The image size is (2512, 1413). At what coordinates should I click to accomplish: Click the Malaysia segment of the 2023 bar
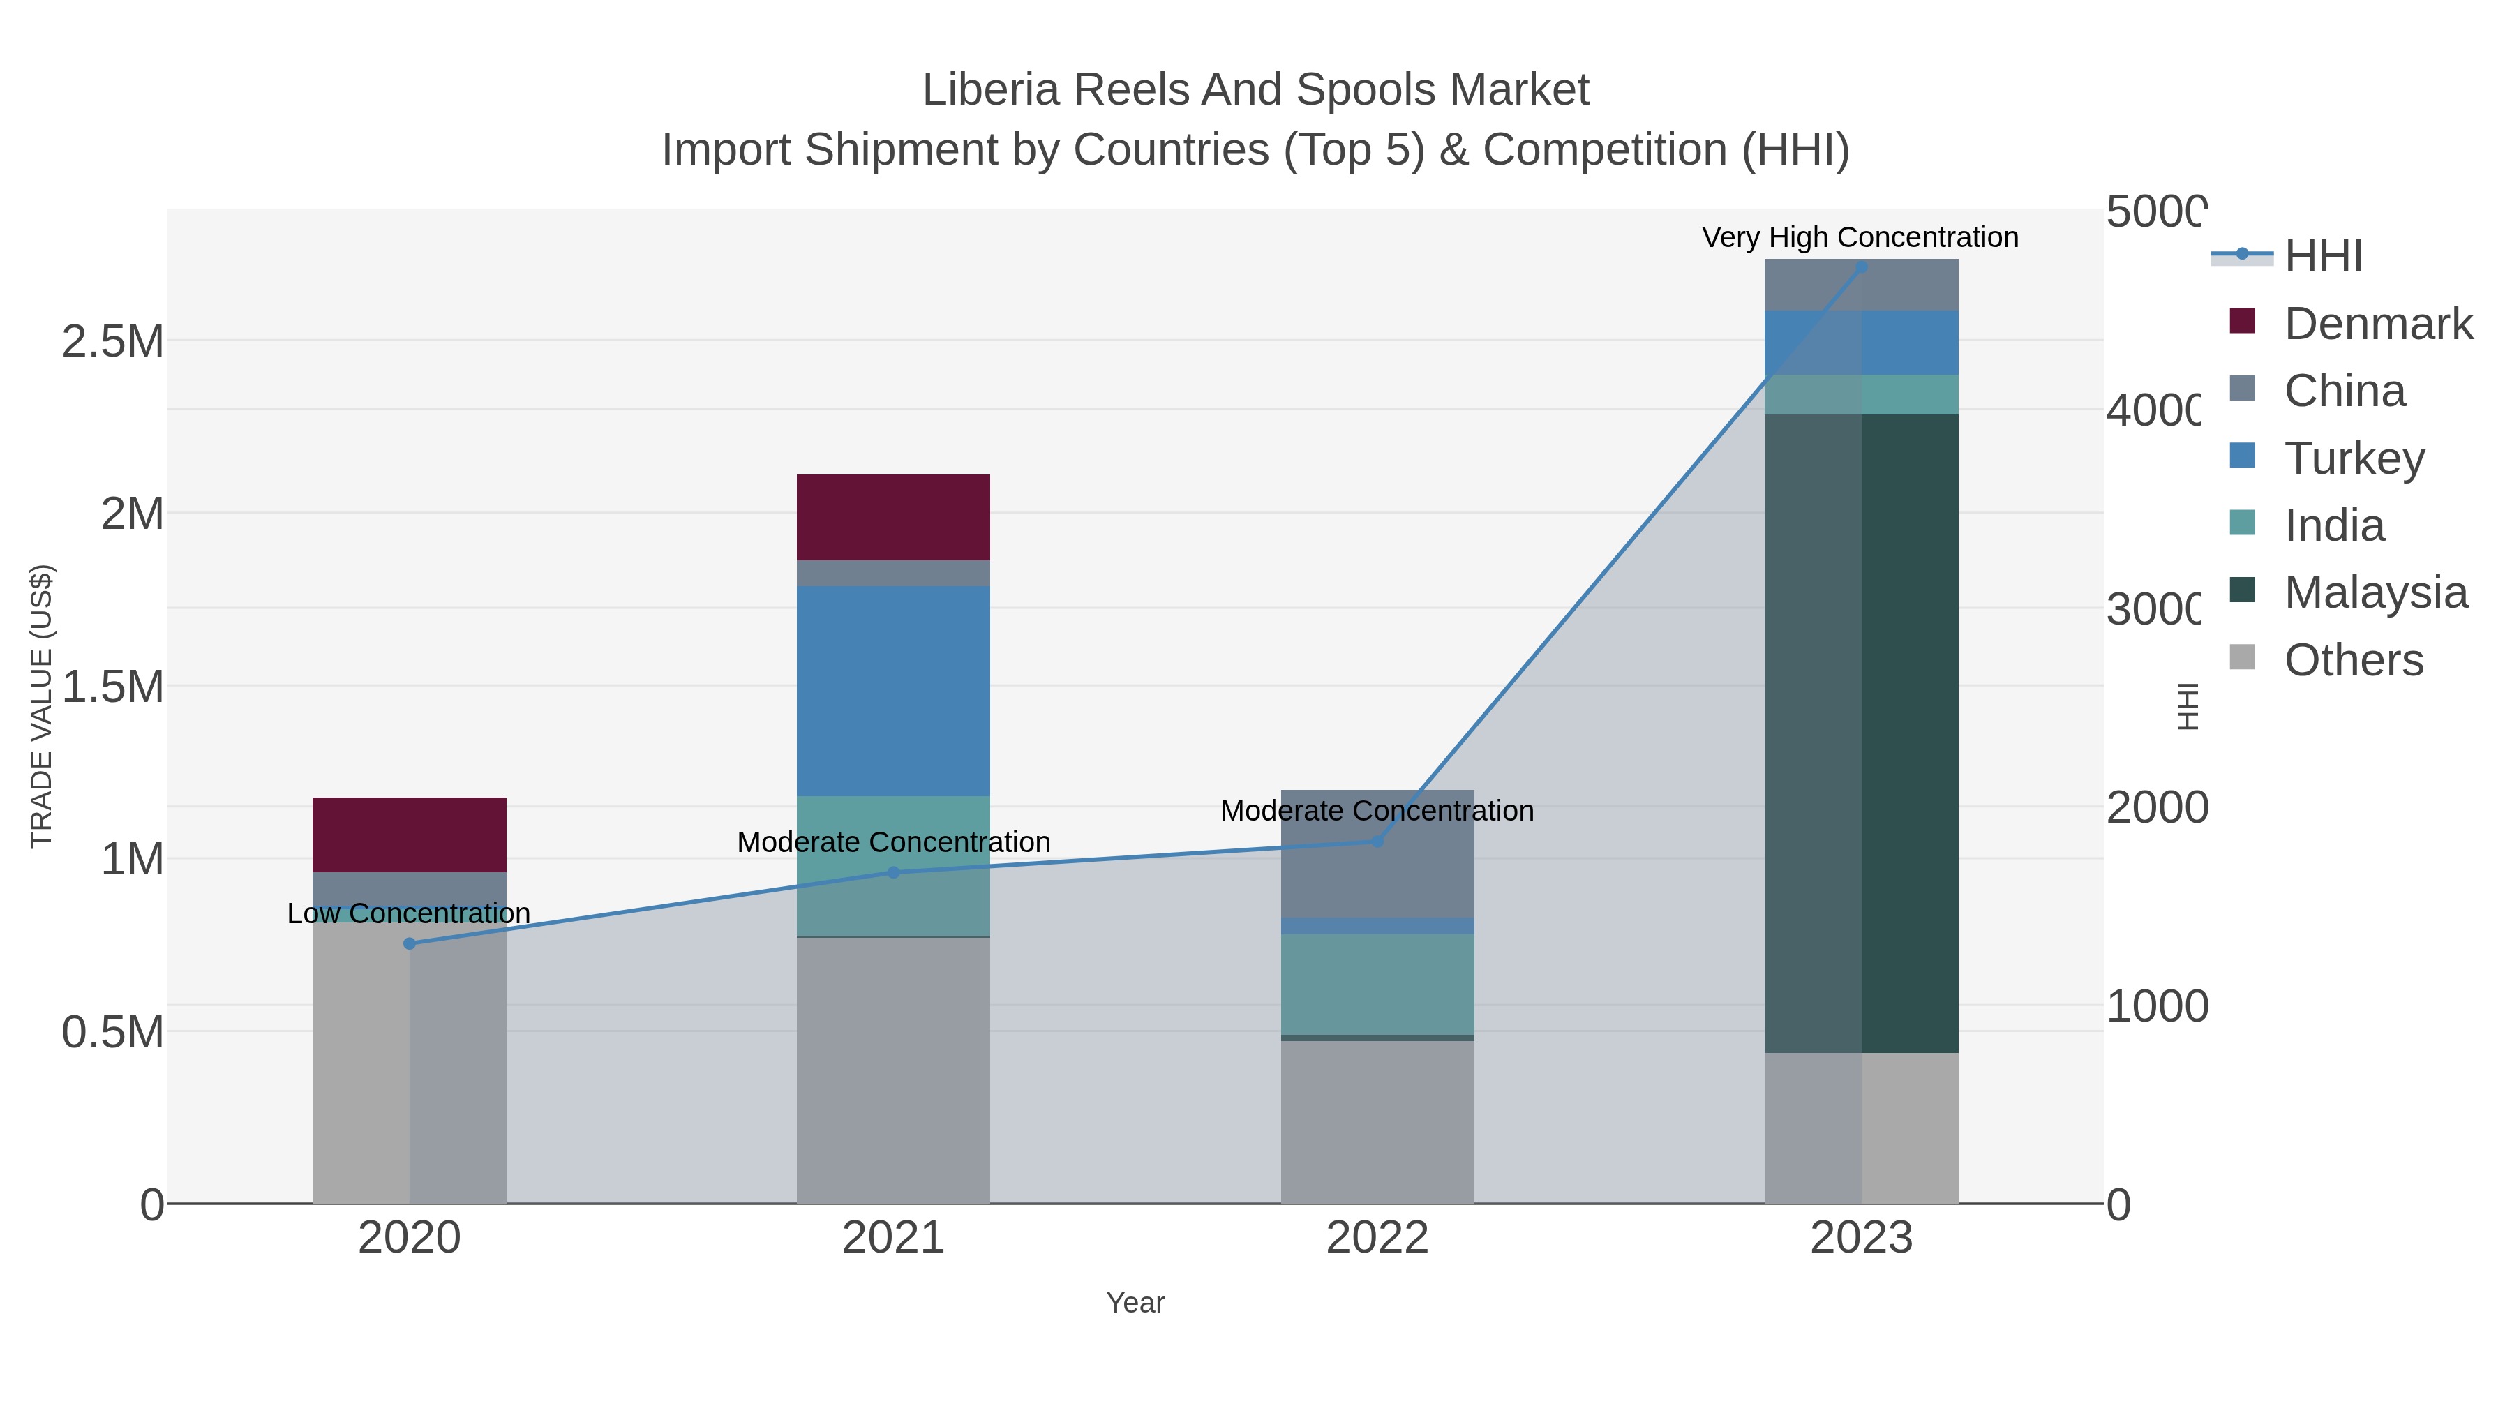(1862, 733)
